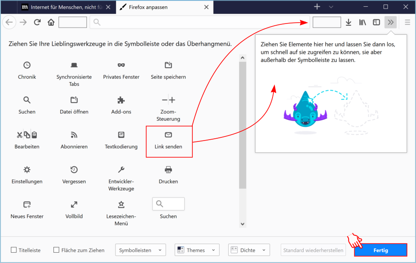The image size is (416, 263).
Task: Select the Chronik history icon
Action: 27,65
